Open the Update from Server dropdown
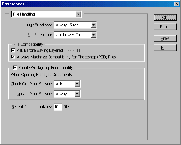Viewport: 181px width, 145px height. 77,94
